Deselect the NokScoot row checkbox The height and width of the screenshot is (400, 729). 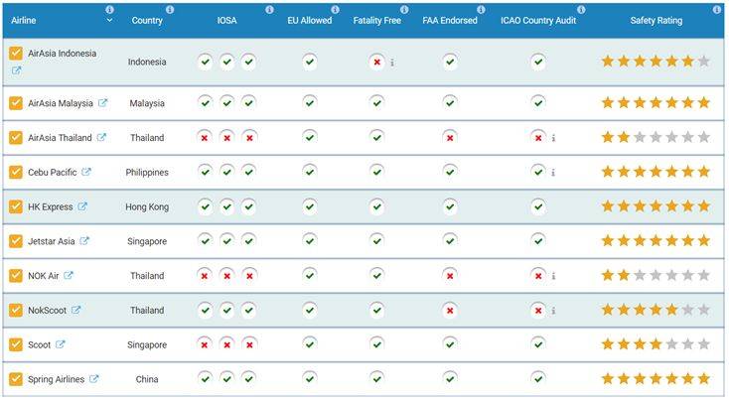(x=16, y=311)
